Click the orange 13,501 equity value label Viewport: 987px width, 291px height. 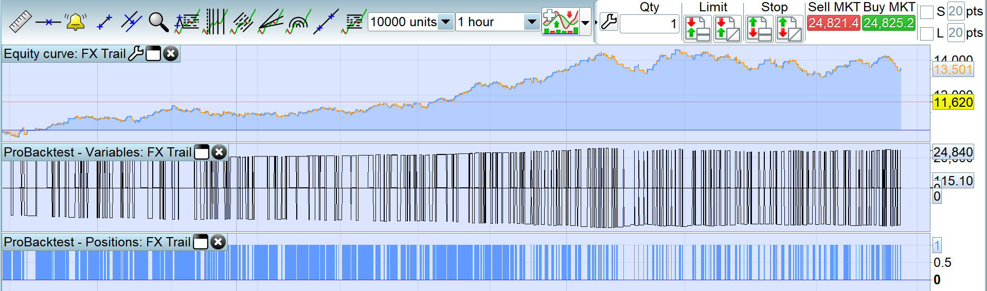tap(953, 70)
